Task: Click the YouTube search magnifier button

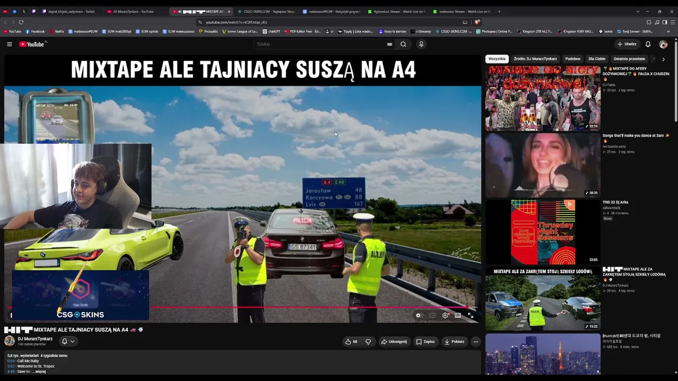Action: coord(403,44)
